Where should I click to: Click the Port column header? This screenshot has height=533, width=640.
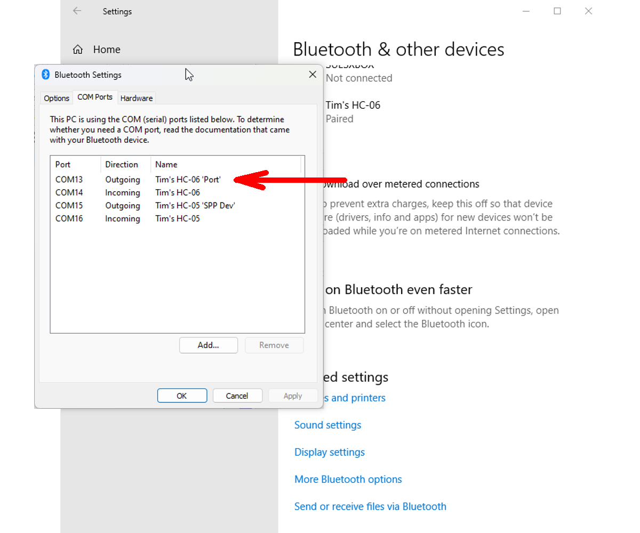click(x=62, y=164)
